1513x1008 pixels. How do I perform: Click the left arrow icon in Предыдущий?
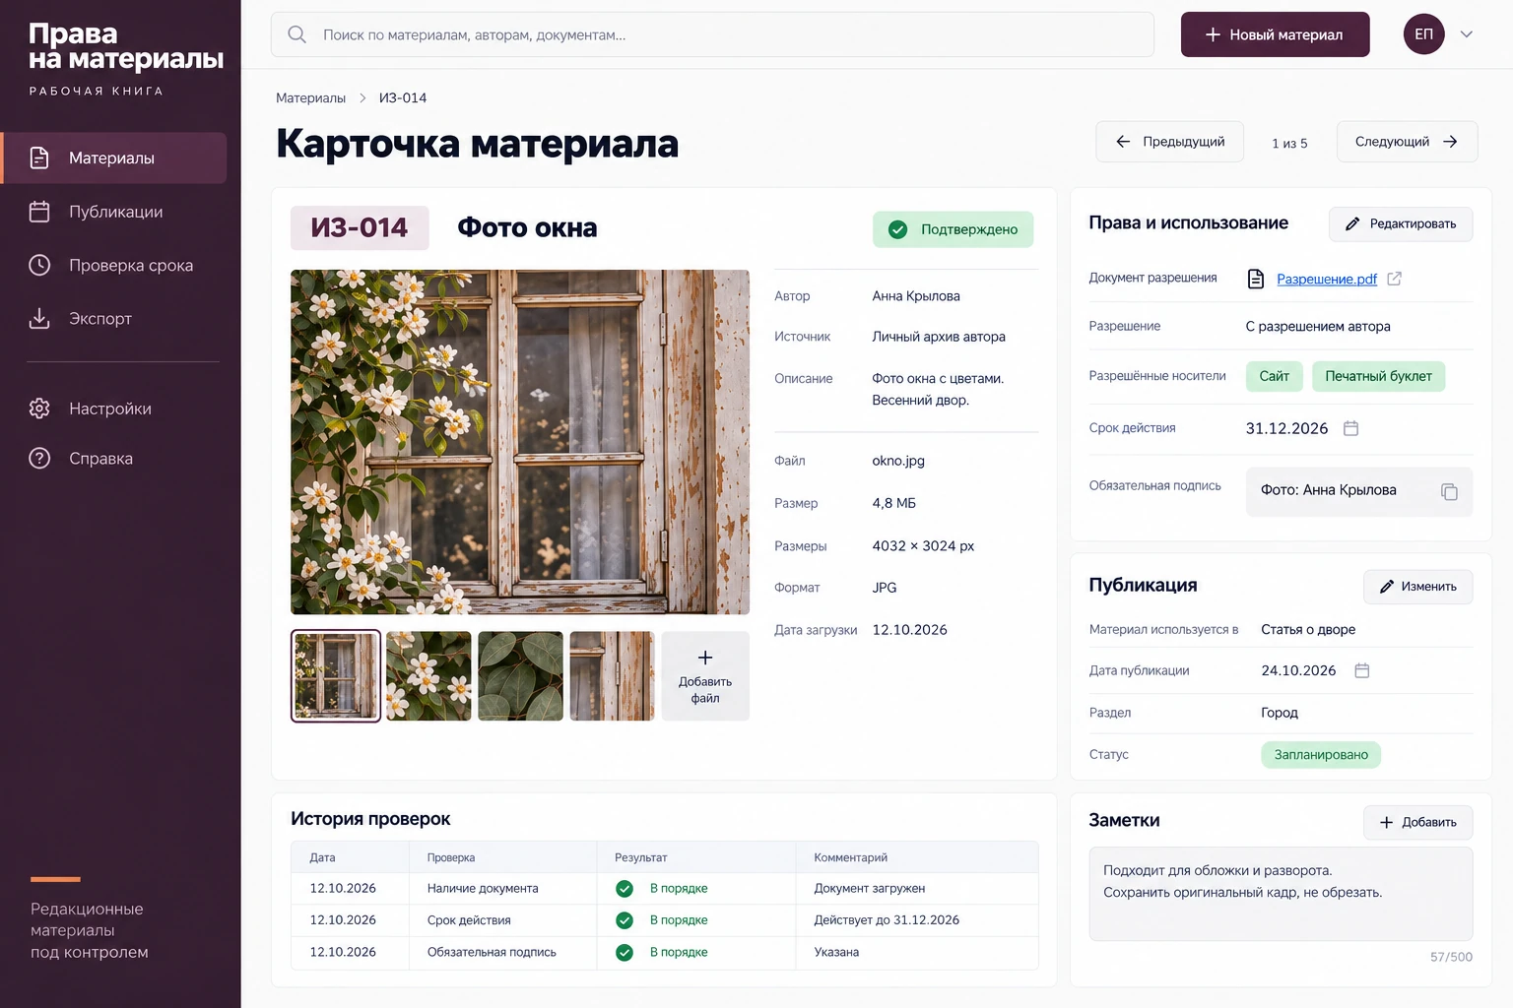pyautogui.click(x=1123, y=142)
